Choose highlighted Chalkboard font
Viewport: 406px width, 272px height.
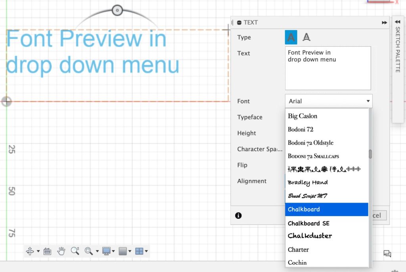tap(327, 209)
